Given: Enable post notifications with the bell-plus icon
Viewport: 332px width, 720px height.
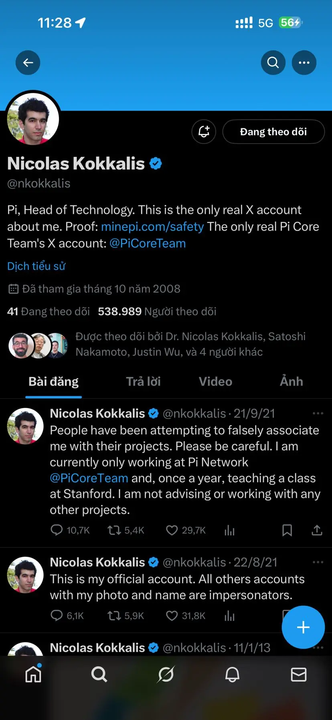Looking at the screenshot, I should (x=204, y=132).
